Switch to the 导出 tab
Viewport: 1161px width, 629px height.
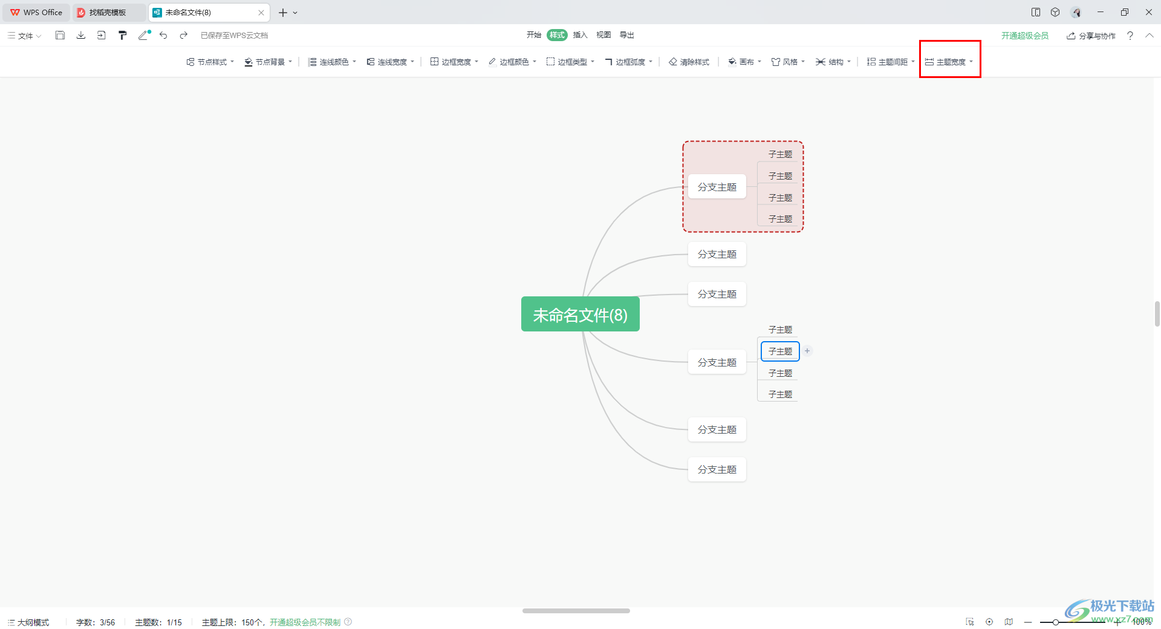626,35
